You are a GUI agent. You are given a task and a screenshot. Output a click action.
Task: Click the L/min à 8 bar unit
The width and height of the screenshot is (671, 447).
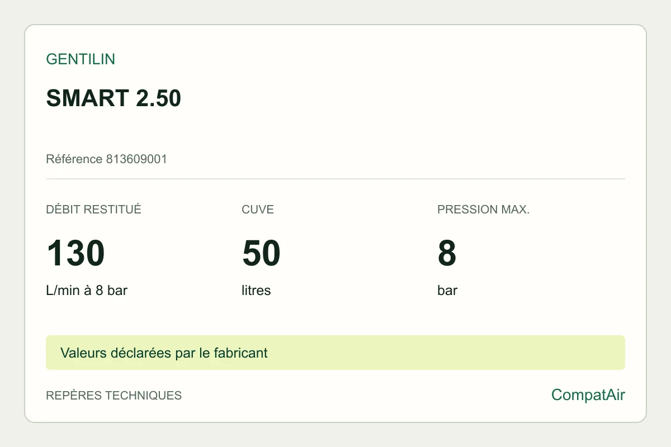[x=87, y=291]
